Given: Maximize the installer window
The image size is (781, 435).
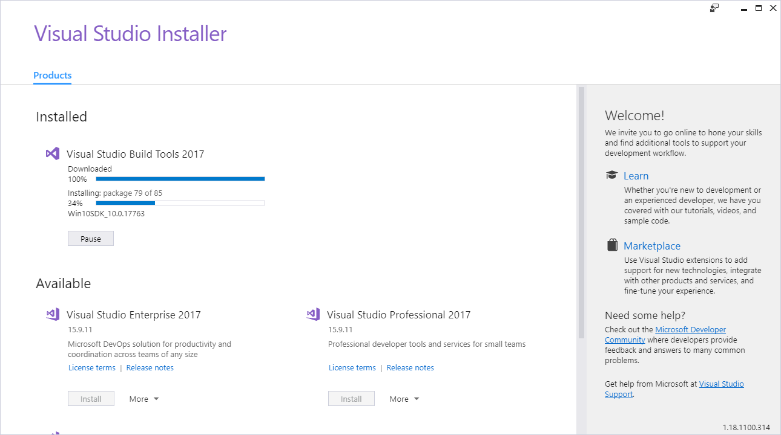Looking at the screenshot, I should click(759, 8).
